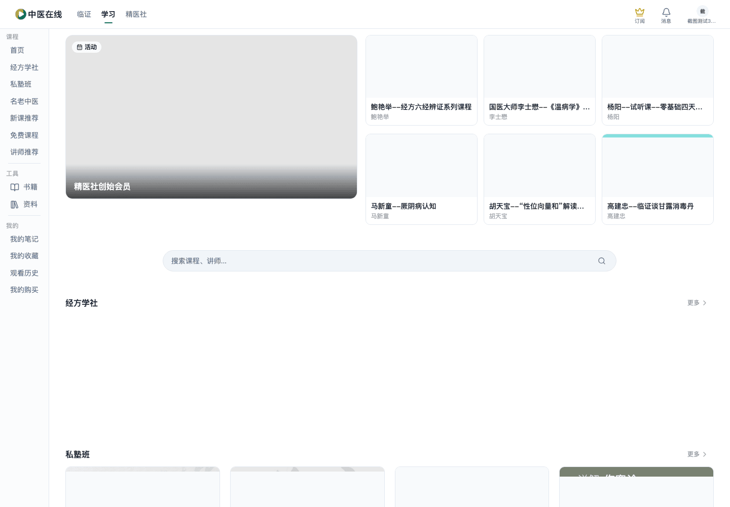Open 观看历史 in sidebar
The height and width of the screenshot is (507, 730).
[x=24, y=273]
